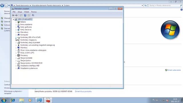Open the Start menu orb
The height and width of the screenshot is (103, 183).
[4, 100]
